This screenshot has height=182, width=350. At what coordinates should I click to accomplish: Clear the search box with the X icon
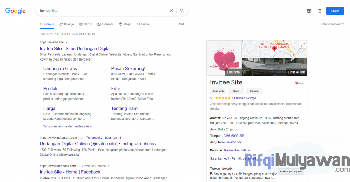[x=171, y=11]
